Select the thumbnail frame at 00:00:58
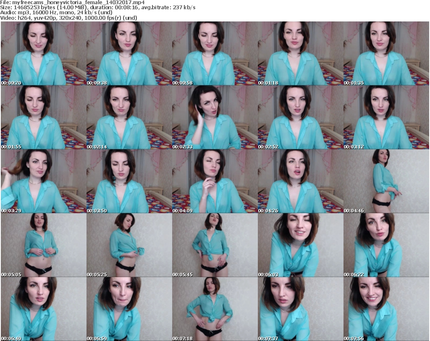The height and width of the screenshot is (341, 430). click(215, 53)
